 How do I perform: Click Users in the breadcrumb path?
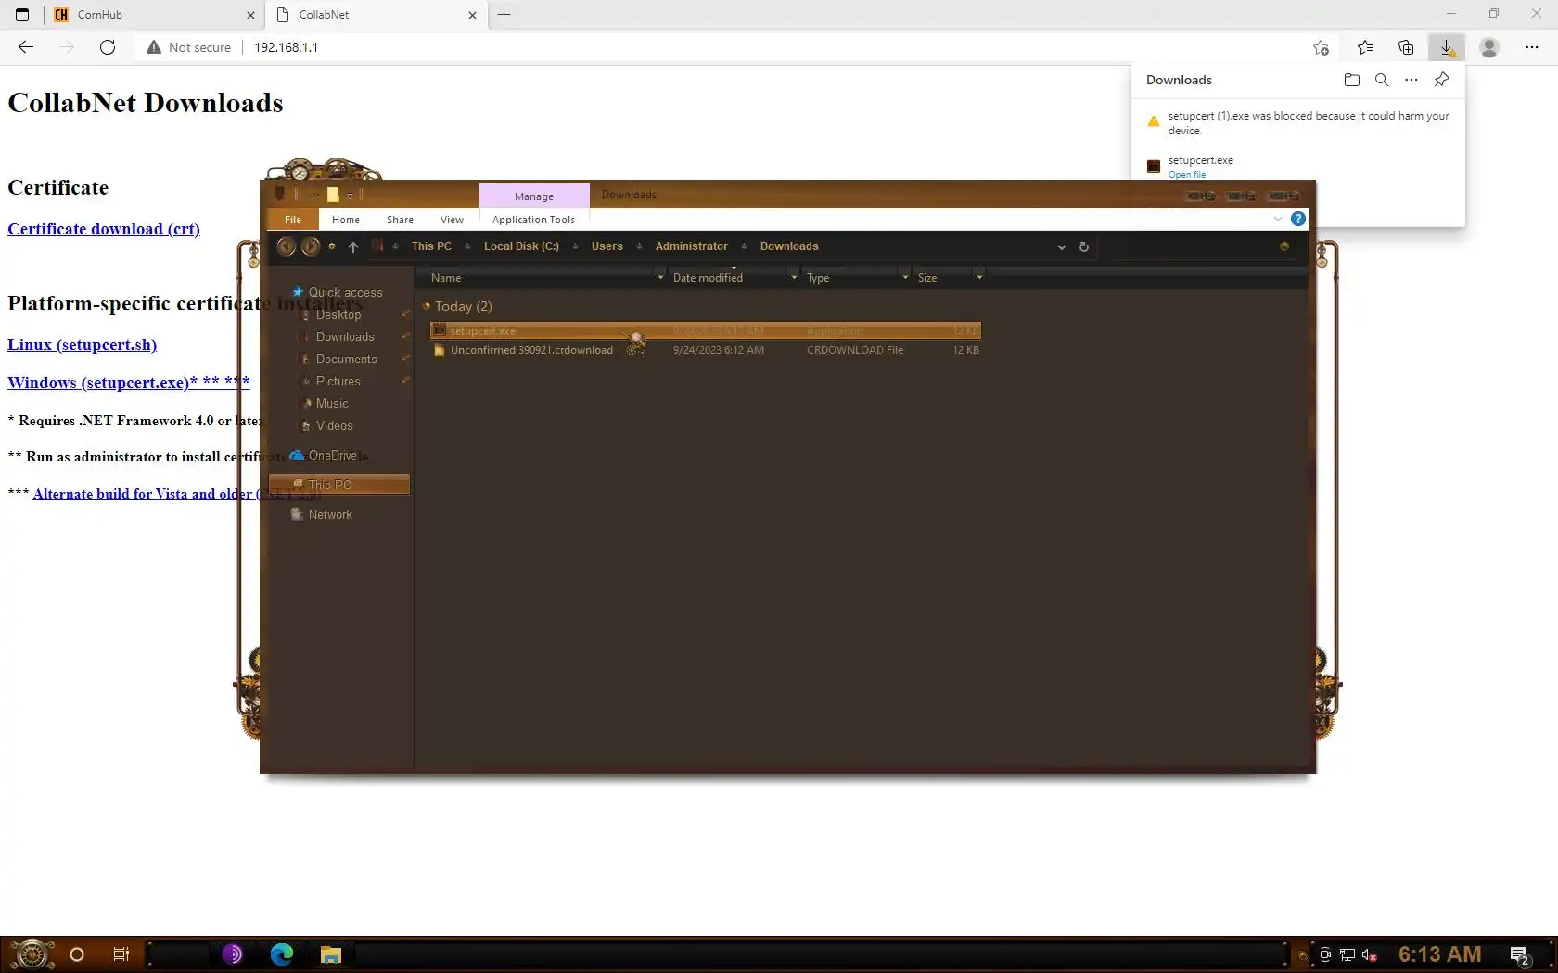(607, 246)
